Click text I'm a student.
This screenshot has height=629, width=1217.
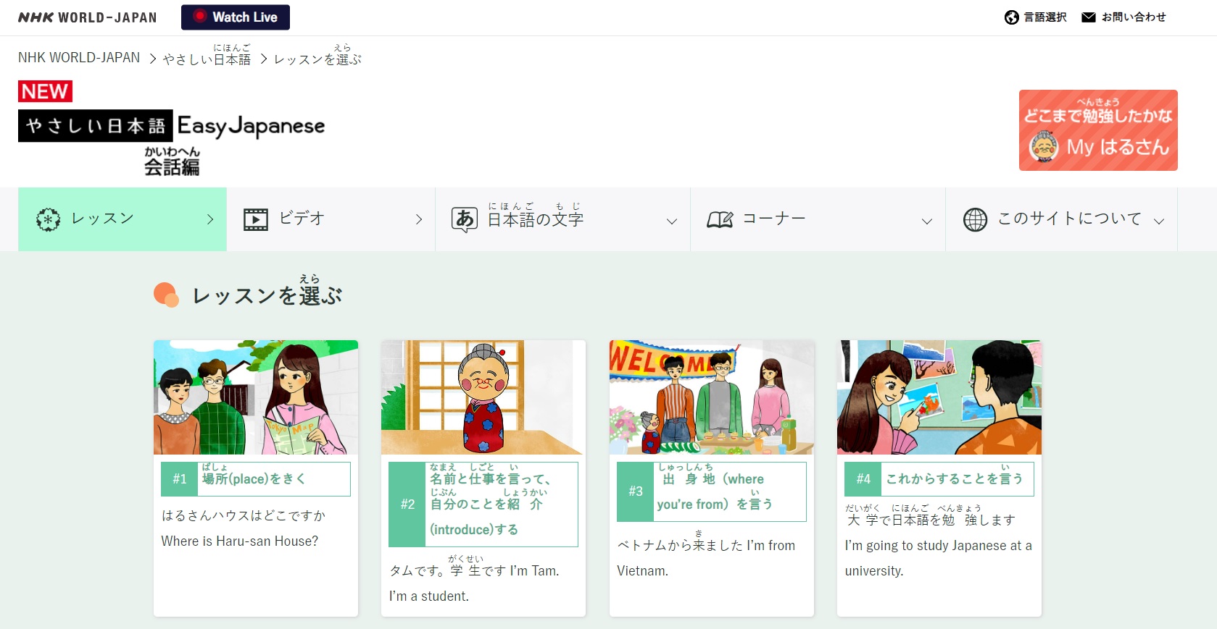coord(429,596)
